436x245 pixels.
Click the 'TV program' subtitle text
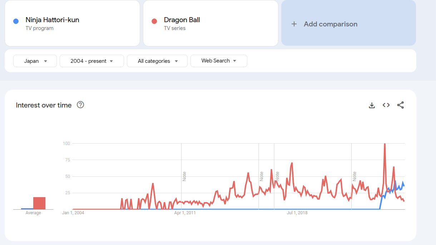coord(39,28)
